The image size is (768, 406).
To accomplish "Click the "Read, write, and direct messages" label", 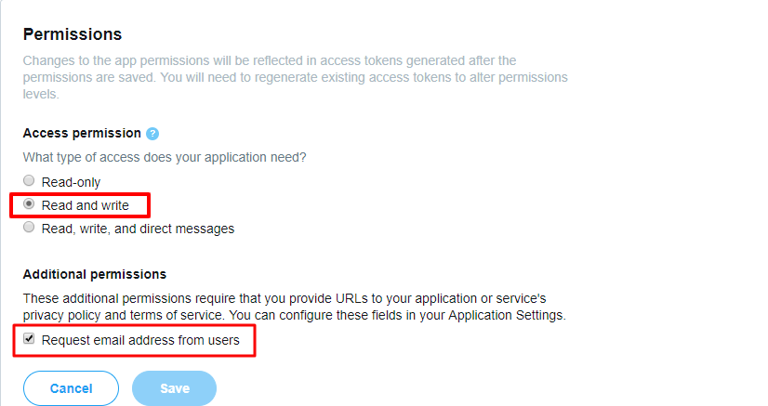I will (138, 228).
